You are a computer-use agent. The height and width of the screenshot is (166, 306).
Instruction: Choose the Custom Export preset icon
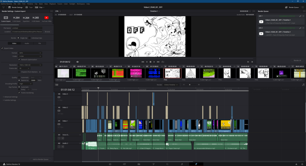(6, 18)
